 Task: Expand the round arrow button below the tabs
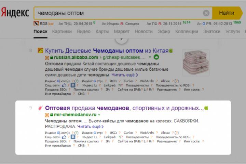[x=121, y=40]
